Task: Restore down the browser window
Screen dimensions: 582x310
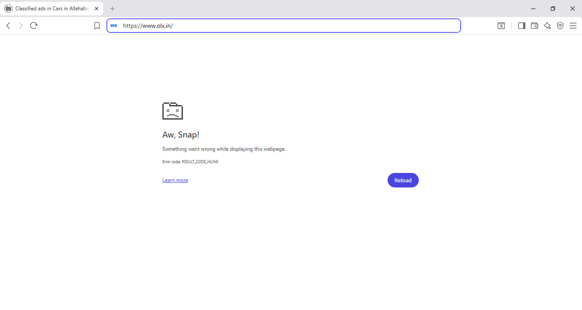Action: (553, 9)
